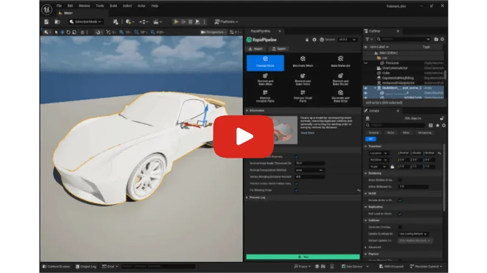Open the Rotation type dropdown
Viewport: 487px width, 273px height.
coord(379,160)
